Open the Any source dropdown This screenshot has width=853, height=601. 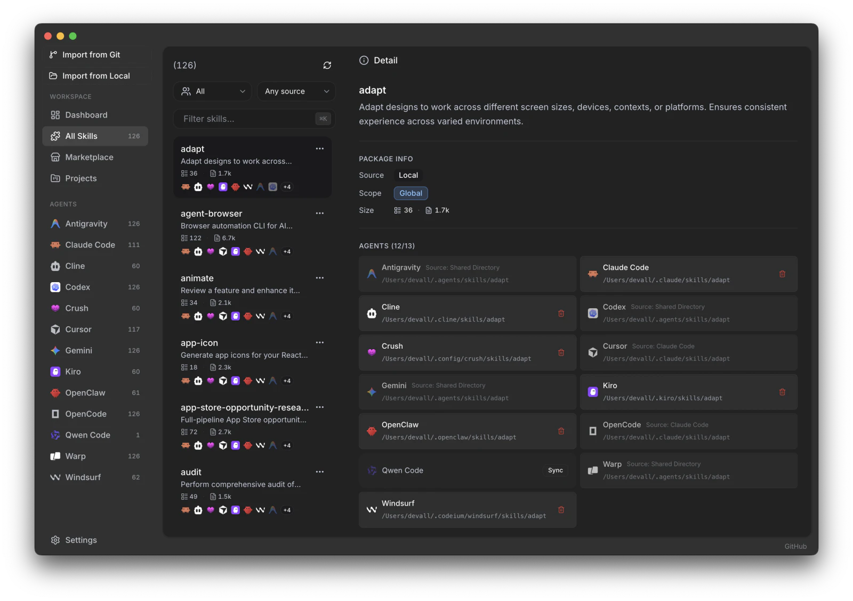(x=296, y=91)
